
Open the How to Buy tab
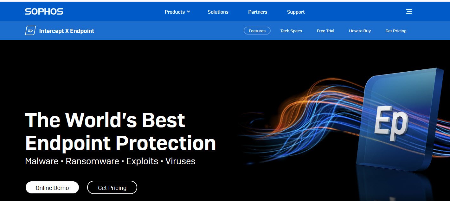tap(360, 31)
